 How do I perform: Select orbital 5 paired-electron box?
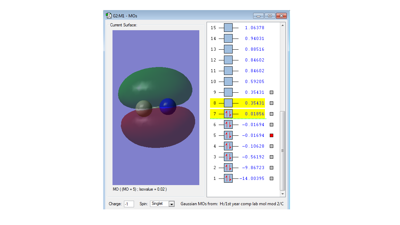pyautogui.click(x=228, y=135)
